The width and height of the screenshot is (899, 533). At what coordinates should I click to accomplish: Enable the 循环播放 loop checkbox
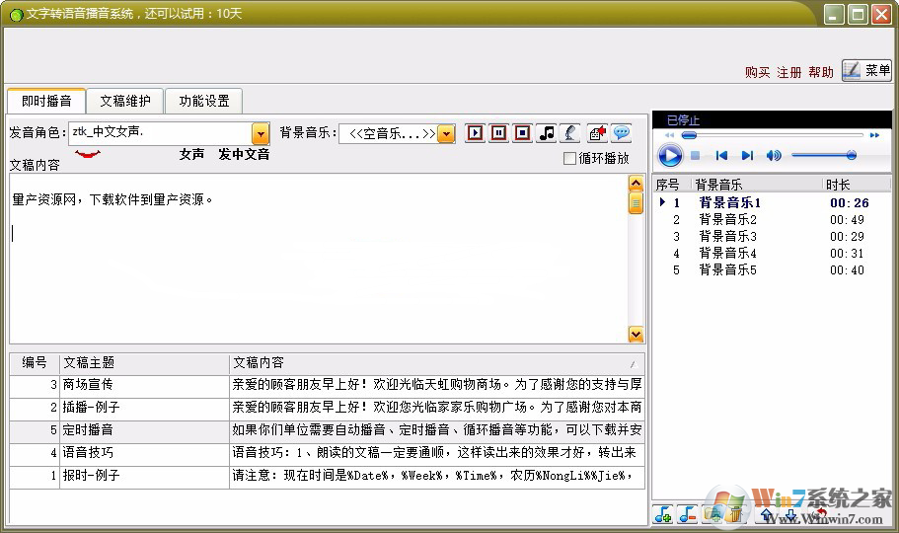pyautogui.click(x=569, y=158)
